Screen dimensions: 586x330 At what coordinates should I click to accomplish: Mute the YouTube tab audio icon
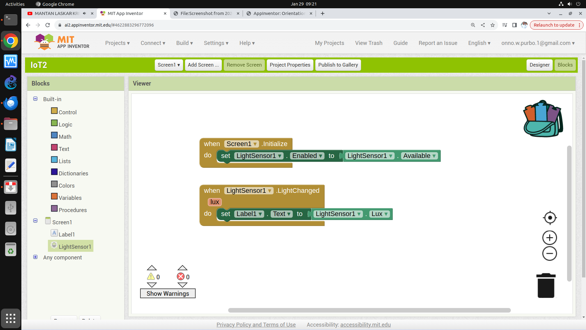[85, 13]
